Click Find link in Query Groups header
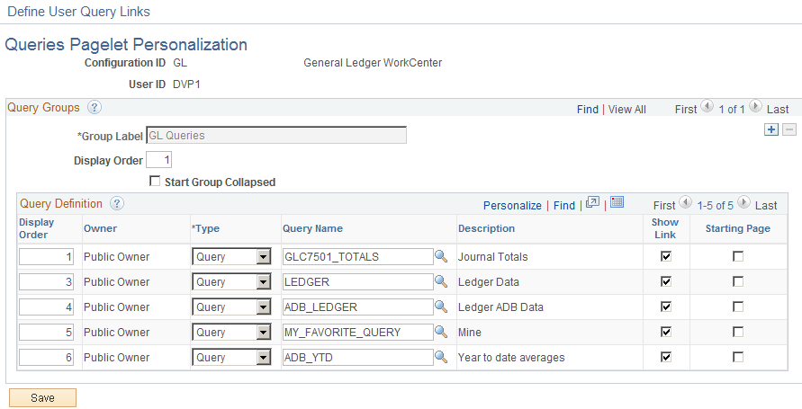Viewport: 802px width, 409px height. (x=587, y=110)
